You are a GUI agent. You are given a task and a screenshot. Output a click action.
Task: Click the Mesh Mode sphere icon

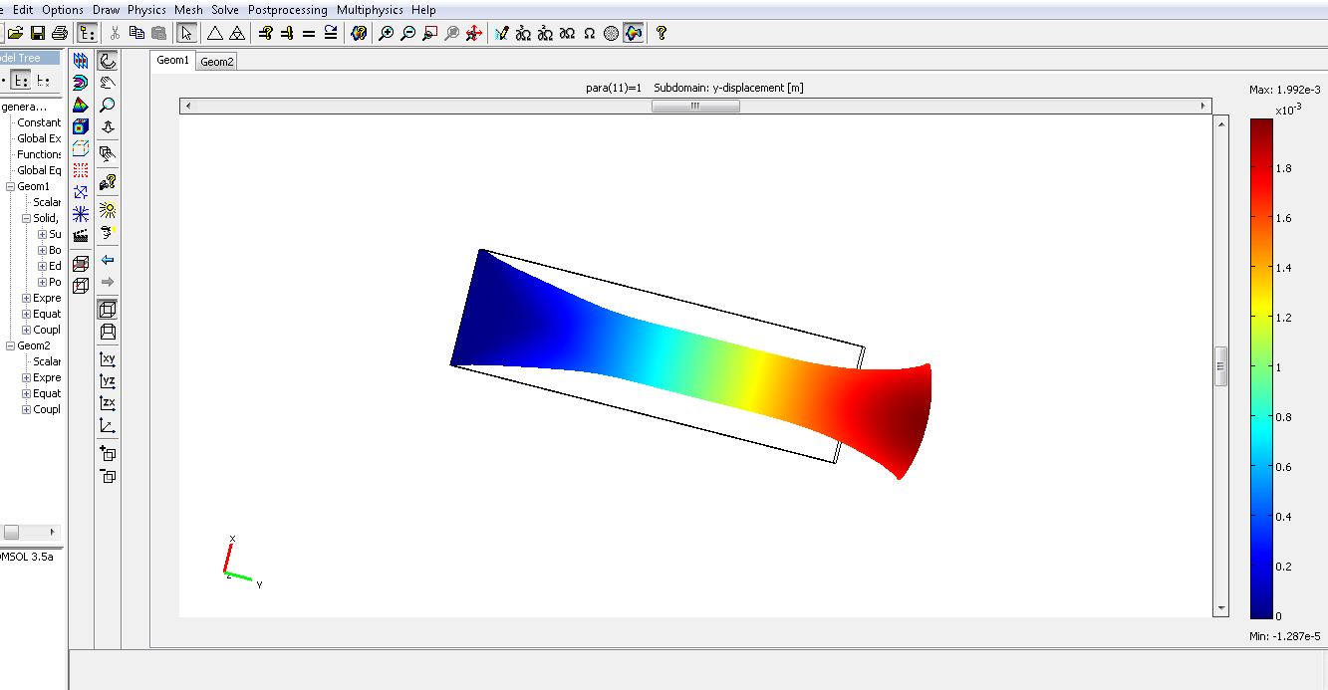[x=612, y=33]
